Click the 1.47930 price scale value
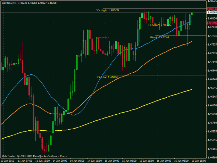217x163 pixels. pyautogui.click(x=212, y=27)
